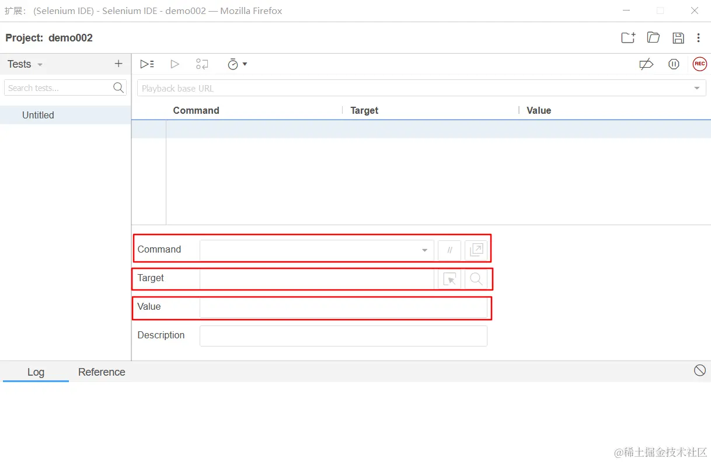
Task: Minimize the Firefox window
Action: (626, 10)
